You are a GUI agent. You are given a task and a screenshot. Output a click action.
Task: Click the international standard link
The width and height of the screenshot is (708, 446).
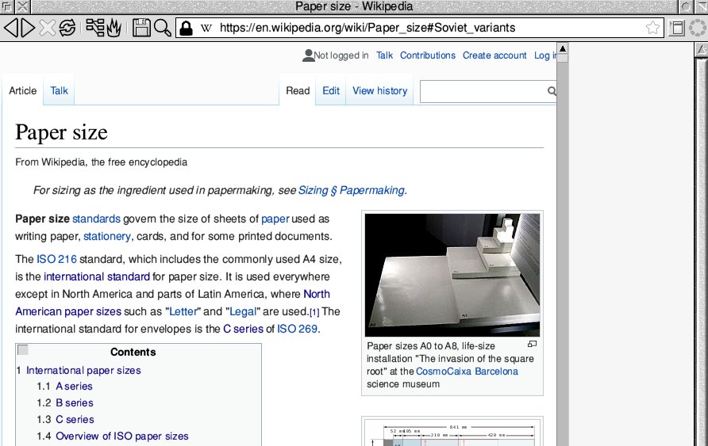pos(97,276)
